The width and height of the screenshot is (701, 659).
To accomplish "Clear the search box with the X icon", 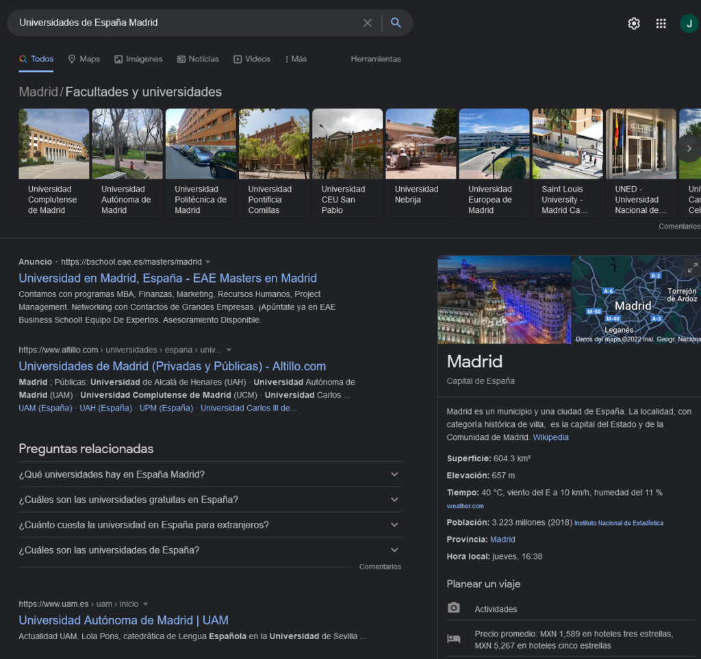I will click(367, 23).
